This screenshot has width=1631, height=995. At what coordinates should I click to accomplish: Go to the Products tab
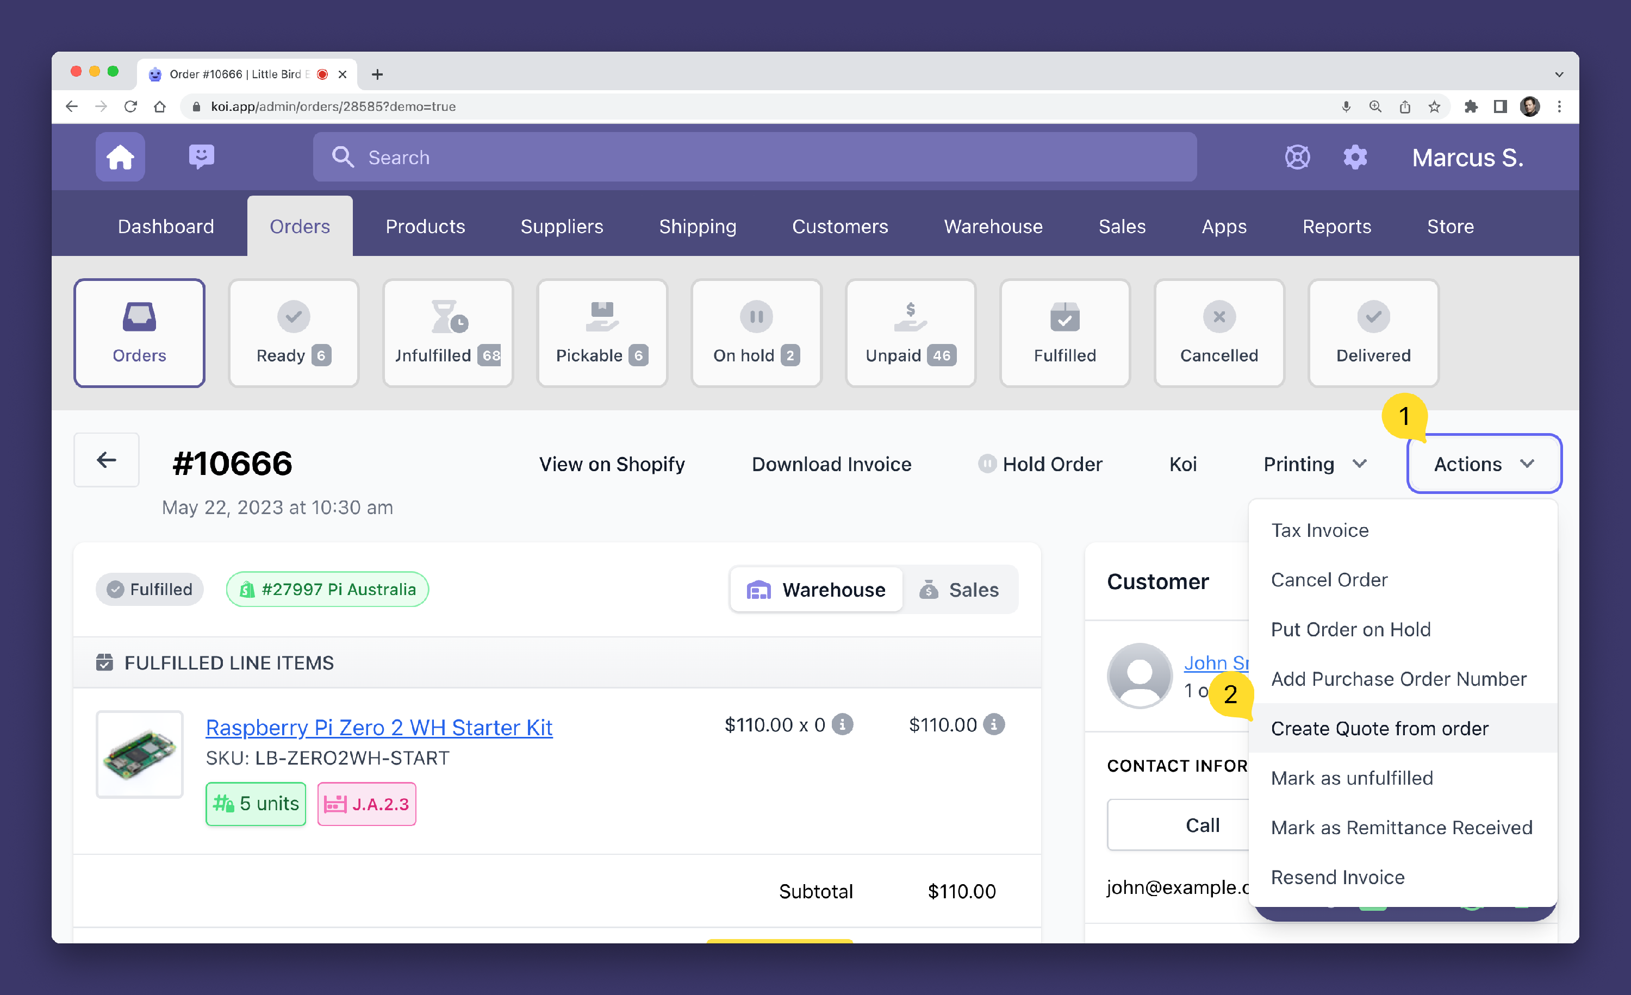click(425, 226)
